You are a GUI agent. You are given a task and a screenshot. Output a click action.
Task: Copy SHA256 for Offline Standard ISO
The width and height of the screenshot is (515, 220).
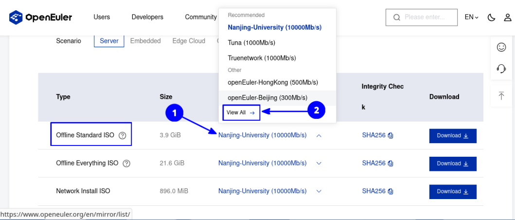(x=391, y=135)
